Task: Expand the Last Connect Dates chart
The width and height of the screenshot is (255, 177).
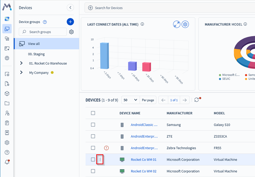Action: tap(177, 24)
